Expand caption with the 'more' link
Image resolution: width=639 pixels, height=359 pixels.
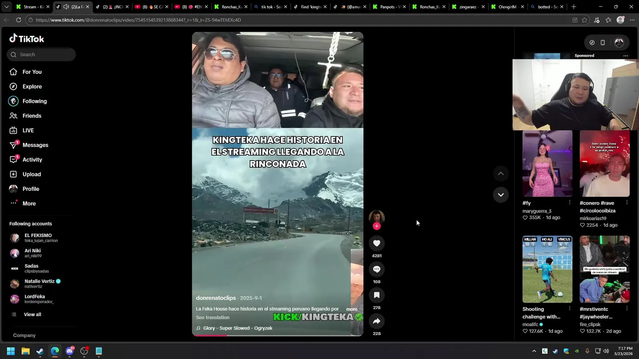tap(352, 309)
